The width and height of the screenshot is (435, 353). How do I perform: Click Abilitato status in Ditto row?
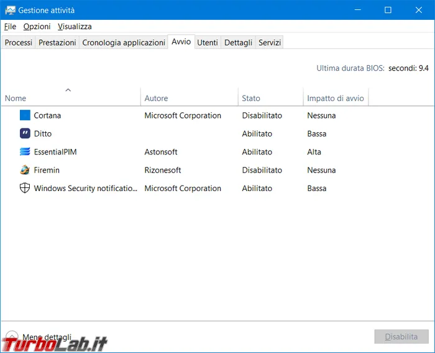(257, 134)
